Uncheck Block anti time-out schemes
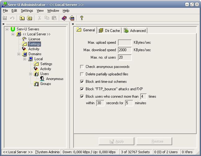Viewport: 201px width, 156px height. (x=82, y=82)
